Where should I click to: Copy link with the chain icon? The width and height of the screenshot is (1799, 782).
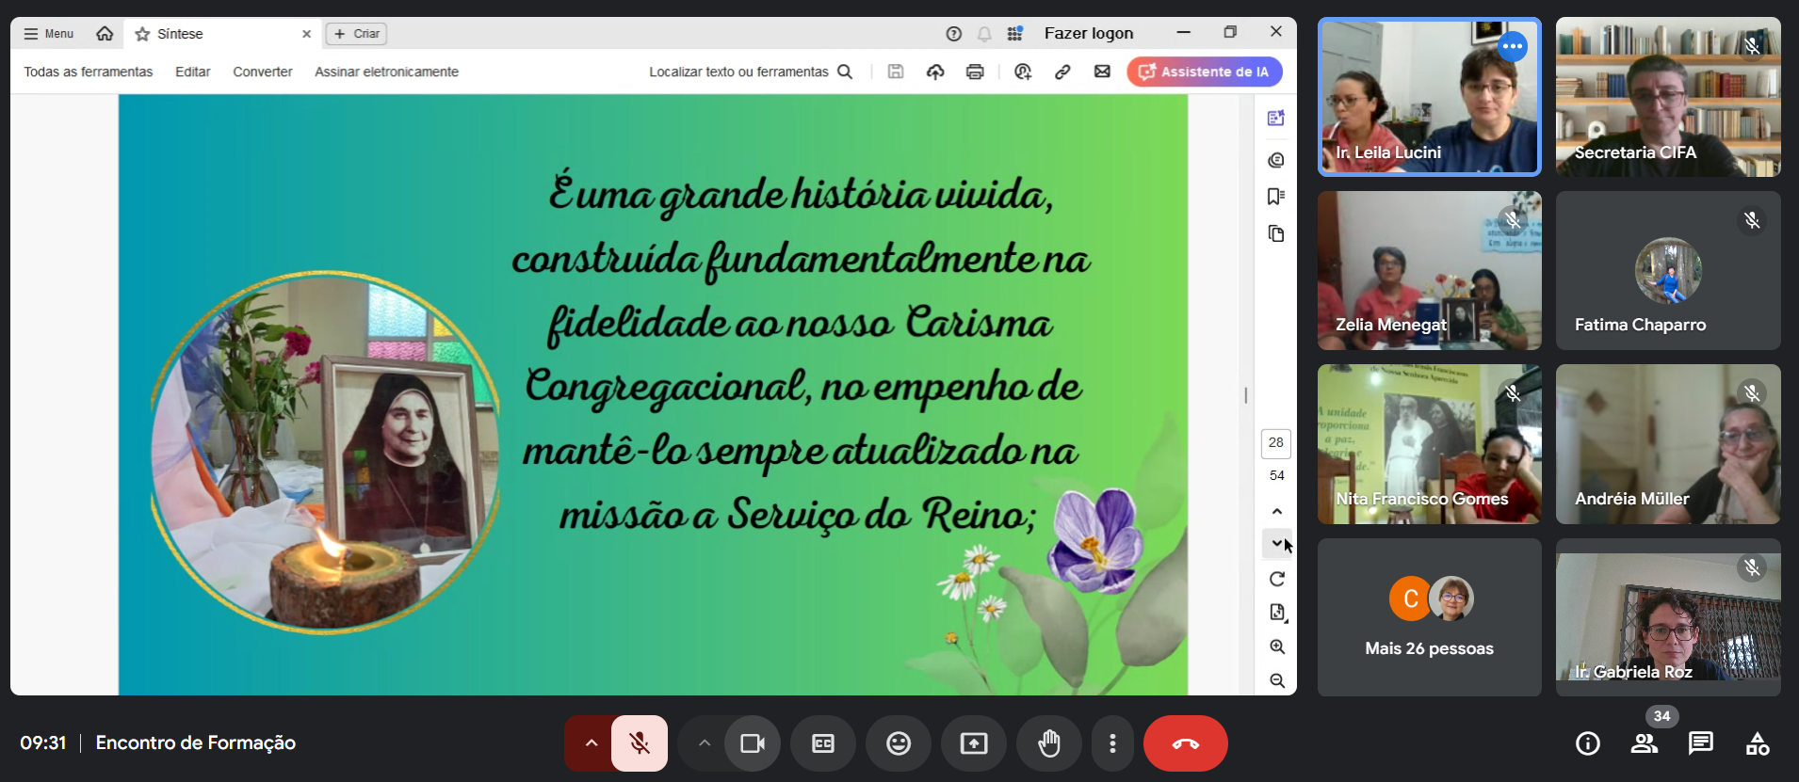tap(1062, 72)
